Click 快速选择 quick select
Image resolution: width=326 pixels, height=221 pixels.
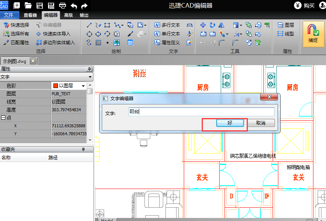16,25
